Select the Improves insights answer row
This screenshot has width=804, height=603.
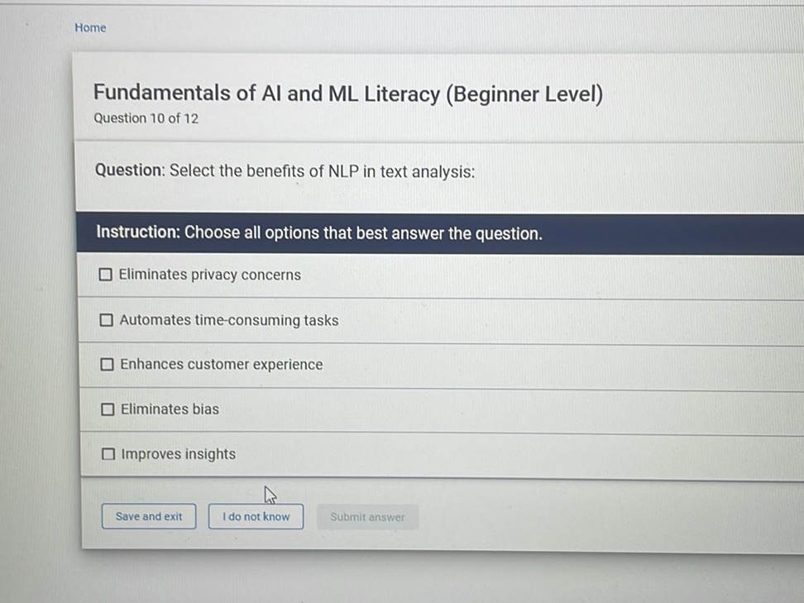[331, 453]
